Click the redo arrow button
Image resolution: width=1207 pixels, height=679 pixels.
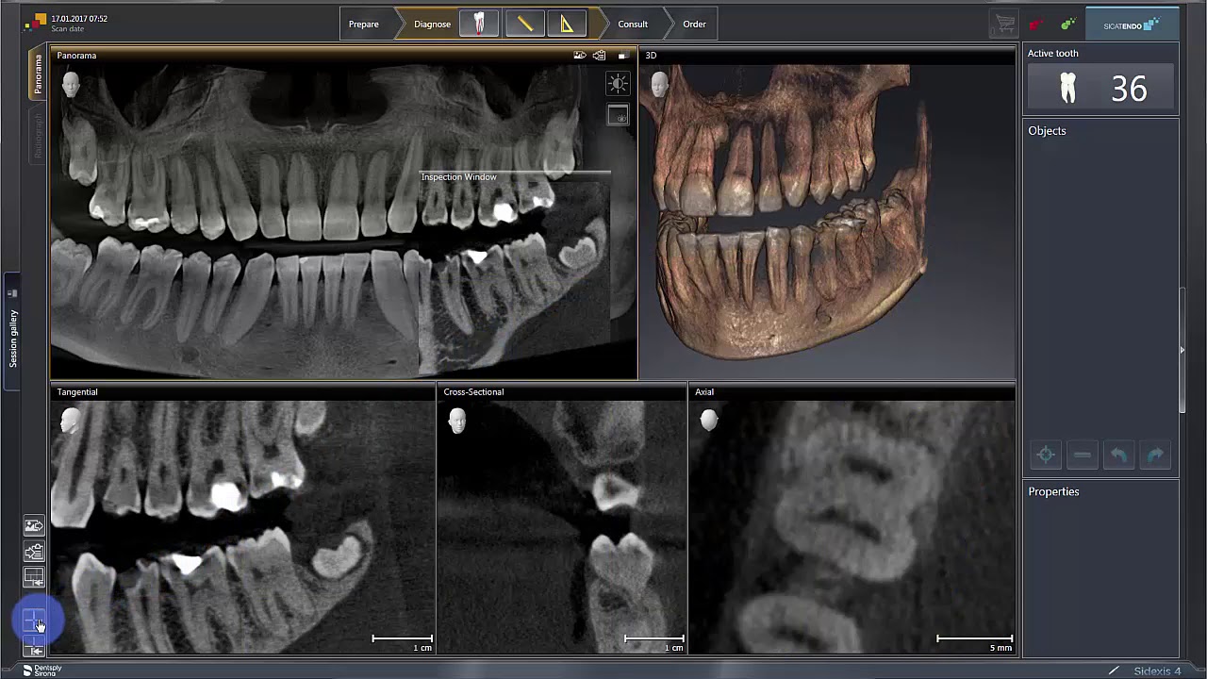click(1155, 455)
